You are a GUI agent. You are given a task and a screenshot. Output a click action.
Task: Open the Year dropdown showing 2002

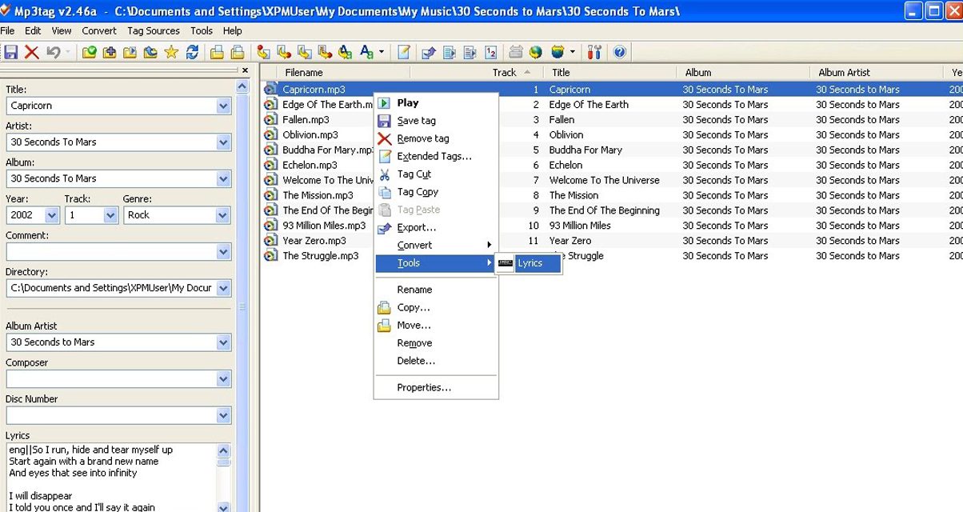[x=52, y=215]
